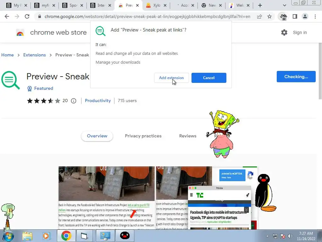Expand the tab search dropdown arrow

click(x=284, y=6)
